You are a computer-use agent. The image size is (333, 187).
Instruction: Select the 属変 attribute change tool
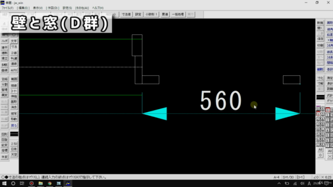[x=5, y=96]
